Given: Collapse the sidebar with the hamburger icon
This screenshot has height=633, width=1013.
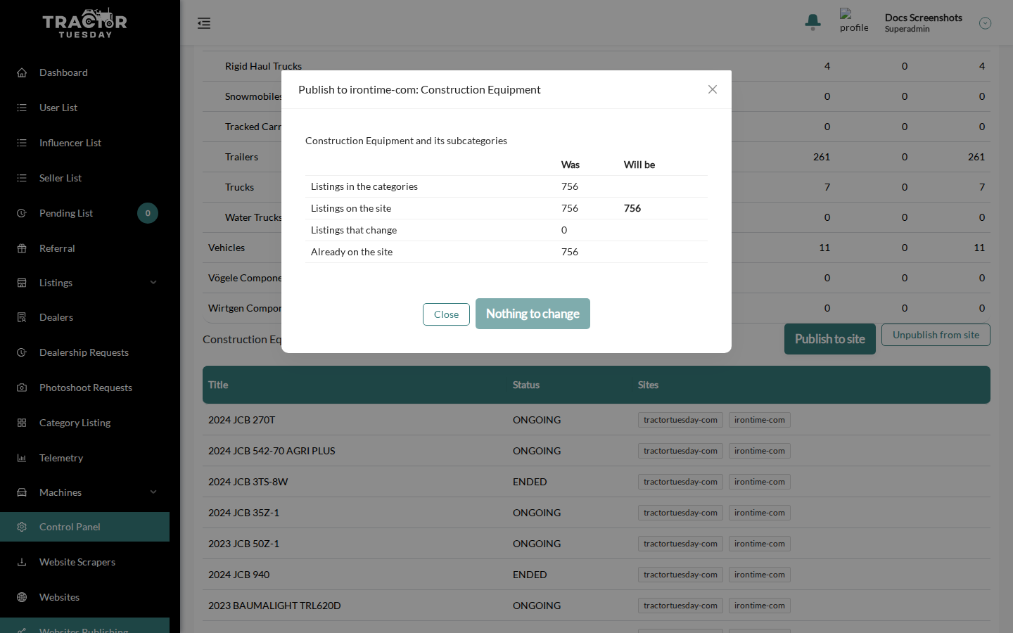Looking at the screenshot, I should tap(204, 23).
